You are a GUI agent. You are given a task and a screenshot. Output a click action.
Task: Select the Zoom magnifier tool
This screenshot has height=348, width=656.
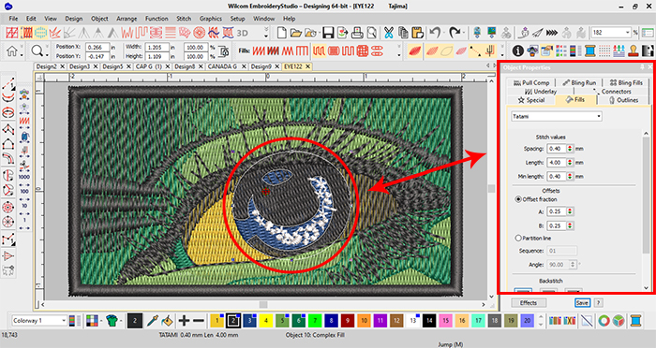pyautogui.click(x=37, y=51)
